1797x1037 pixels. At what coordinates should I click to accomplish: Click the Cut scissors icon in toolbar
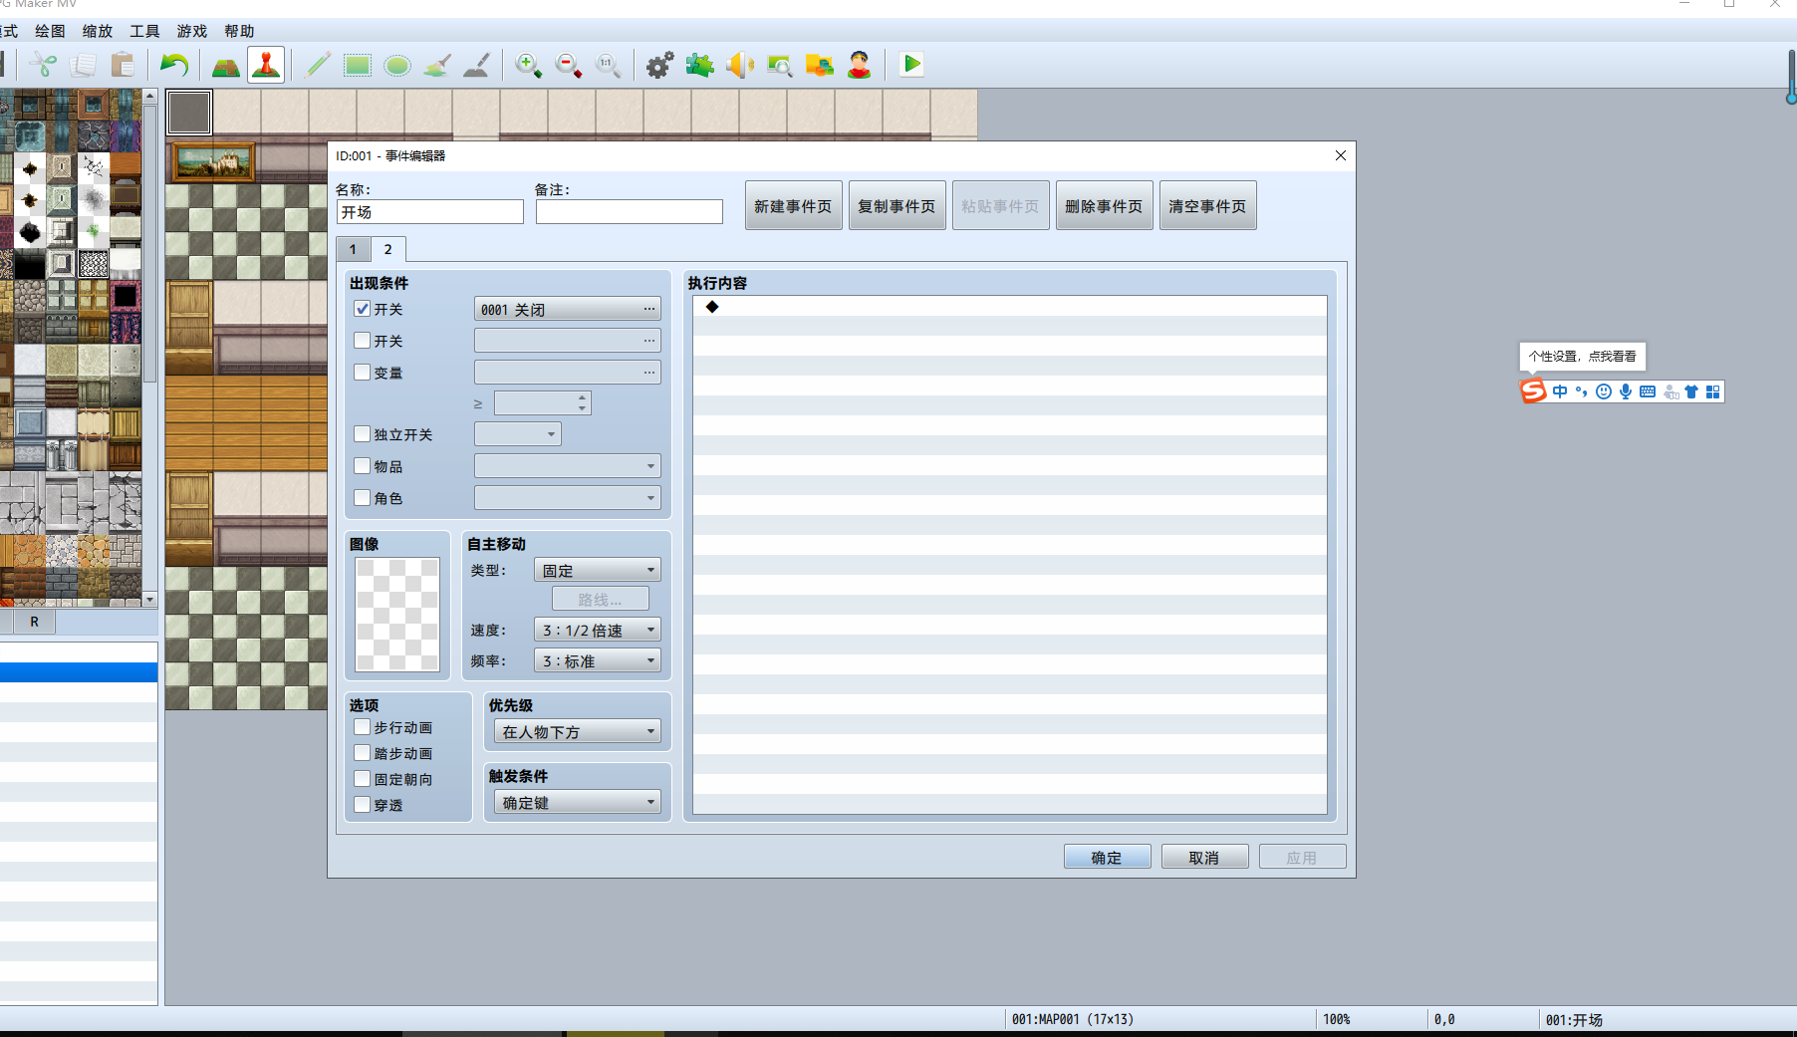(43, 66)
